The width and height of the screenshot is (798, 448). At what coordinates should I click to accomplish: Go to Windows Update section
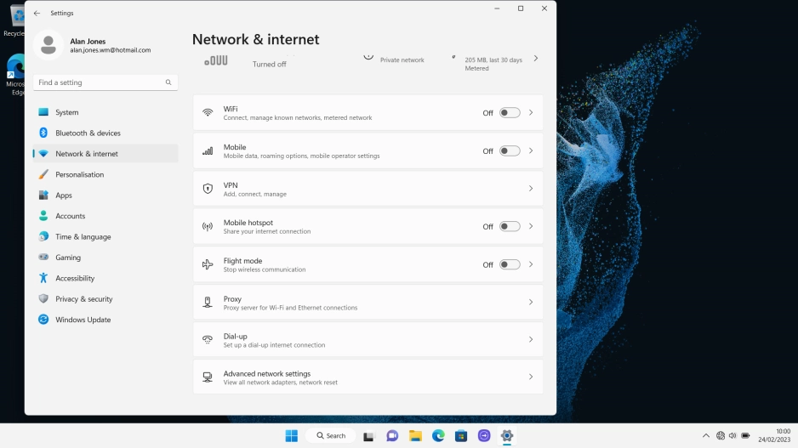pyautogui.click(x=83, y=320)
